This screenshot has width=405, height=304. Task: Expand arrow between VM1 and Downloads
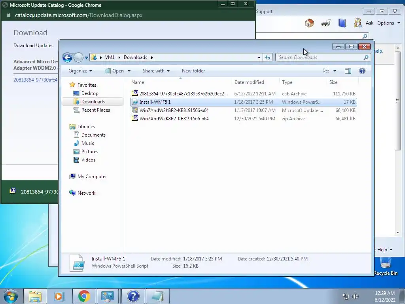pos(119,57)
